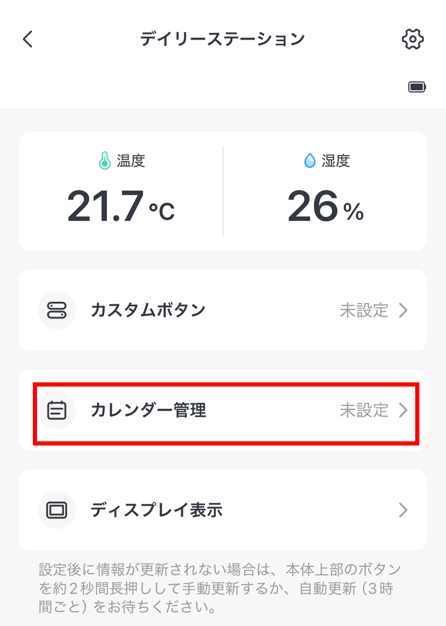Tap the デイリーステーション page title
This screenshot has width=446, height=626.
[222, 40]
